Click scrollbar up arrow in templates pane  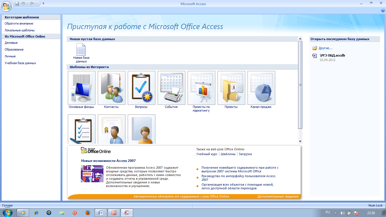[300, 39]
